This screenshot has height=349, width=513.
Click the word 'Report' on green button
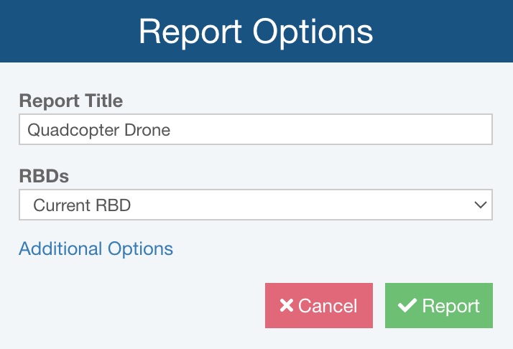(450, 306)
